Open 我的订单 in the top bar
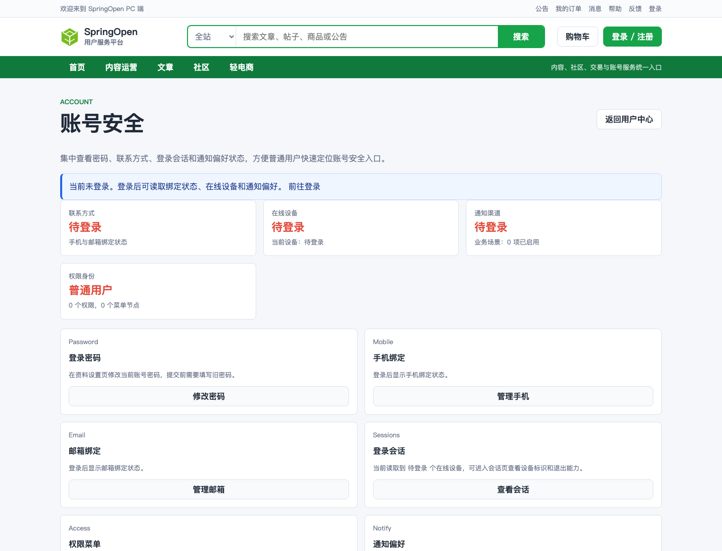 click(569, 9)
